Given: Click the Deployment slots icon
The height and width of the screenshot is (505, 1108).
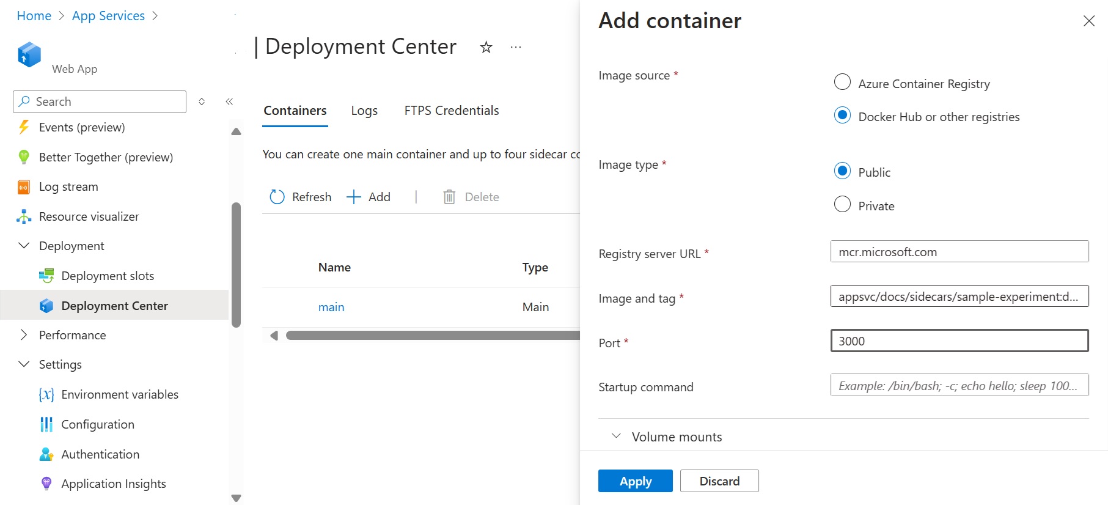Looking at the screenshot, I should tap(46, 276).
